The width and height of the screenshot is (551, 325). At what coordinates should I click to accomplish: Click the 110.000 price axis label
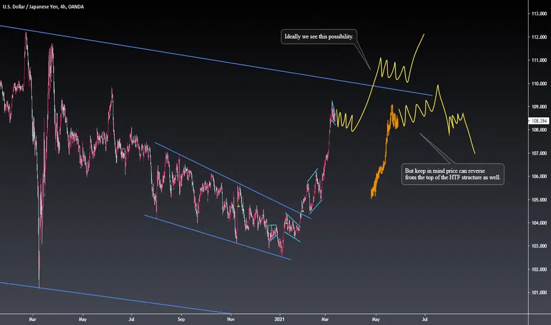click(539, 84)
